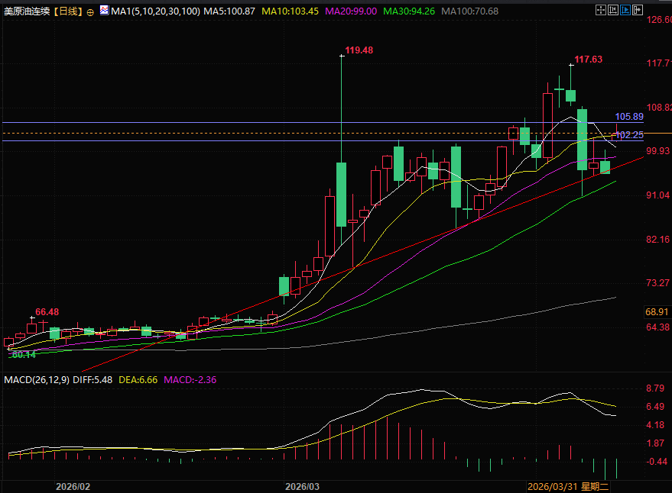672x493 pixels.
Task: Click the 66.48 price label
Action: pos(47,312)
